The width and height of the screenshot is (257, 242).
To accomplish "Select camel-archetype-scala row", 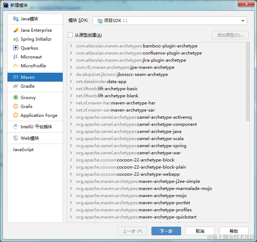I will 156,138.
